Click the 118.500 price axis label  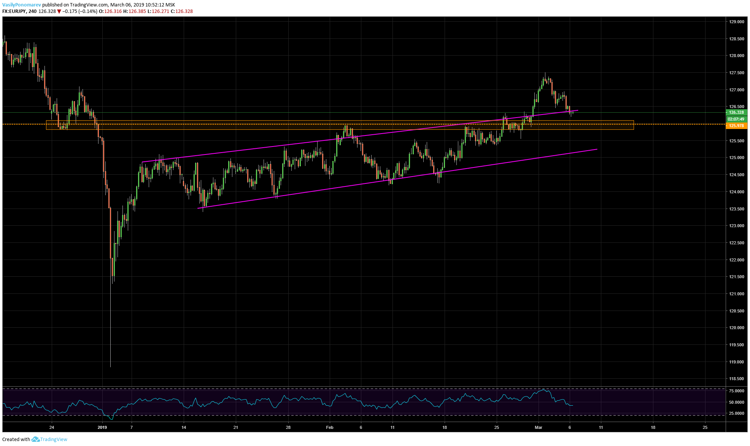[x=736, y=379]
